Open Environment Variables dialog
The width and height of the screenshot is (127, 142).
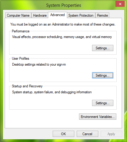[x=98, y=117]
